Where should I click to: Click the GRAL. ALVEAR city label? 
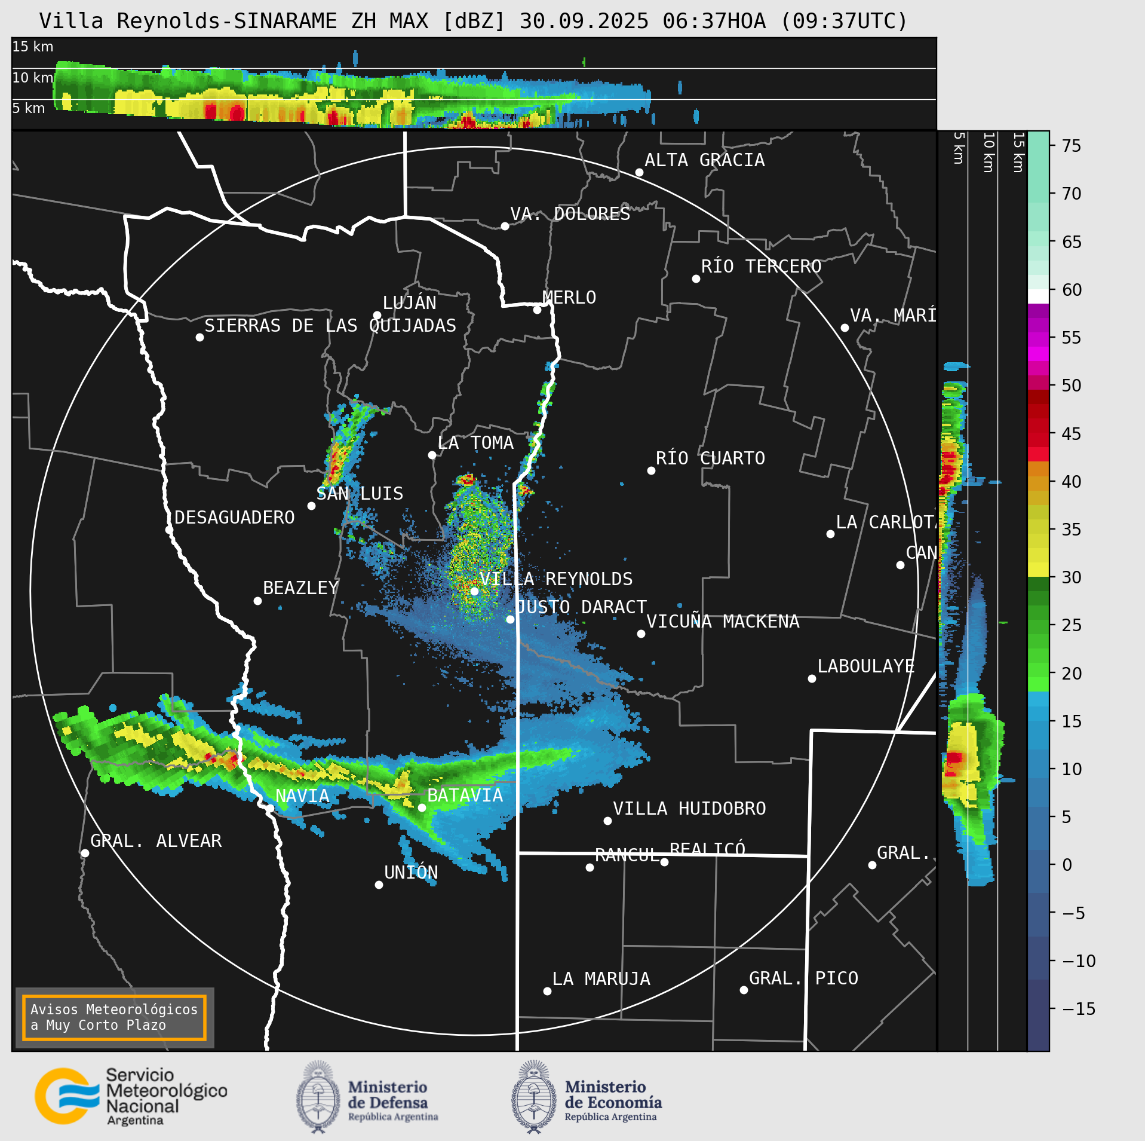pyautogui.click(x=155, y=840)
